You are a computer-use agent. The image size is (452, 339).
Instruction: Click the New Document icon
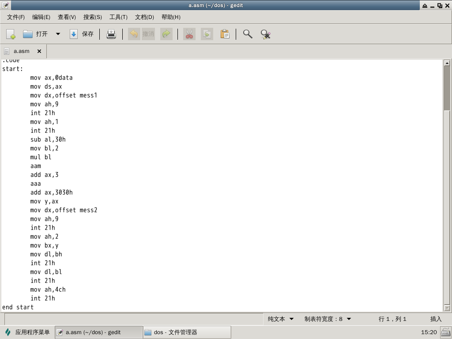[x=11, y=34]
